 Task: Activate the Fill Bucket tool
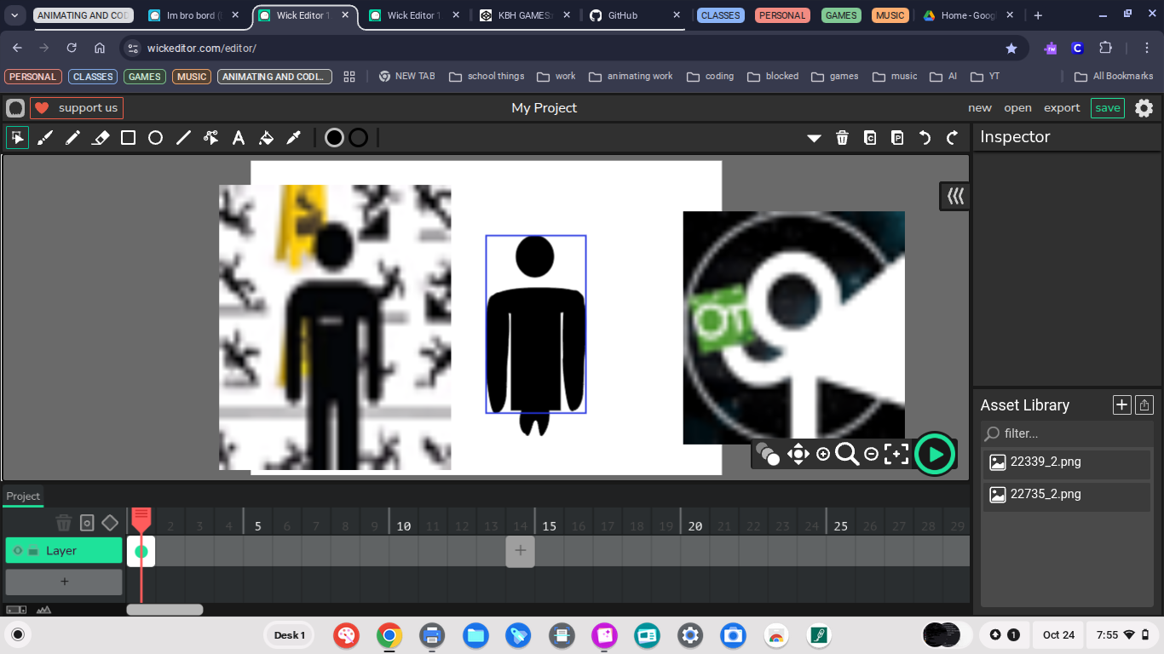tap(266, 138)
